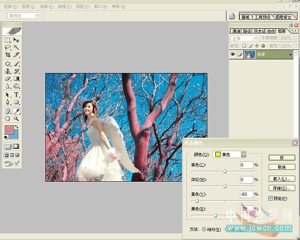Open the 滤镜 menu

[65, 6]
